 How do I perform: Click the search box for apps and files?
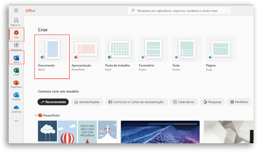click(x=179, y=11)
